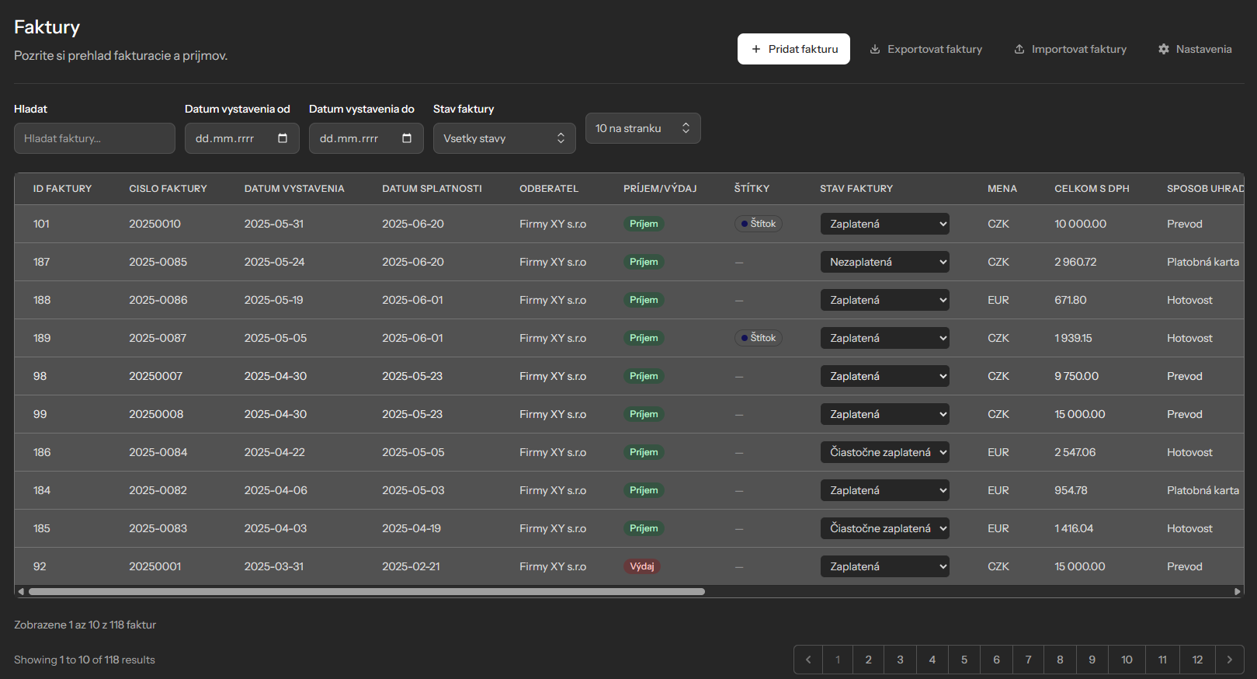Expand the Vsetky stavy filter dropdown
Screen dimensions: 1257x679
click(x=504, y=138)
